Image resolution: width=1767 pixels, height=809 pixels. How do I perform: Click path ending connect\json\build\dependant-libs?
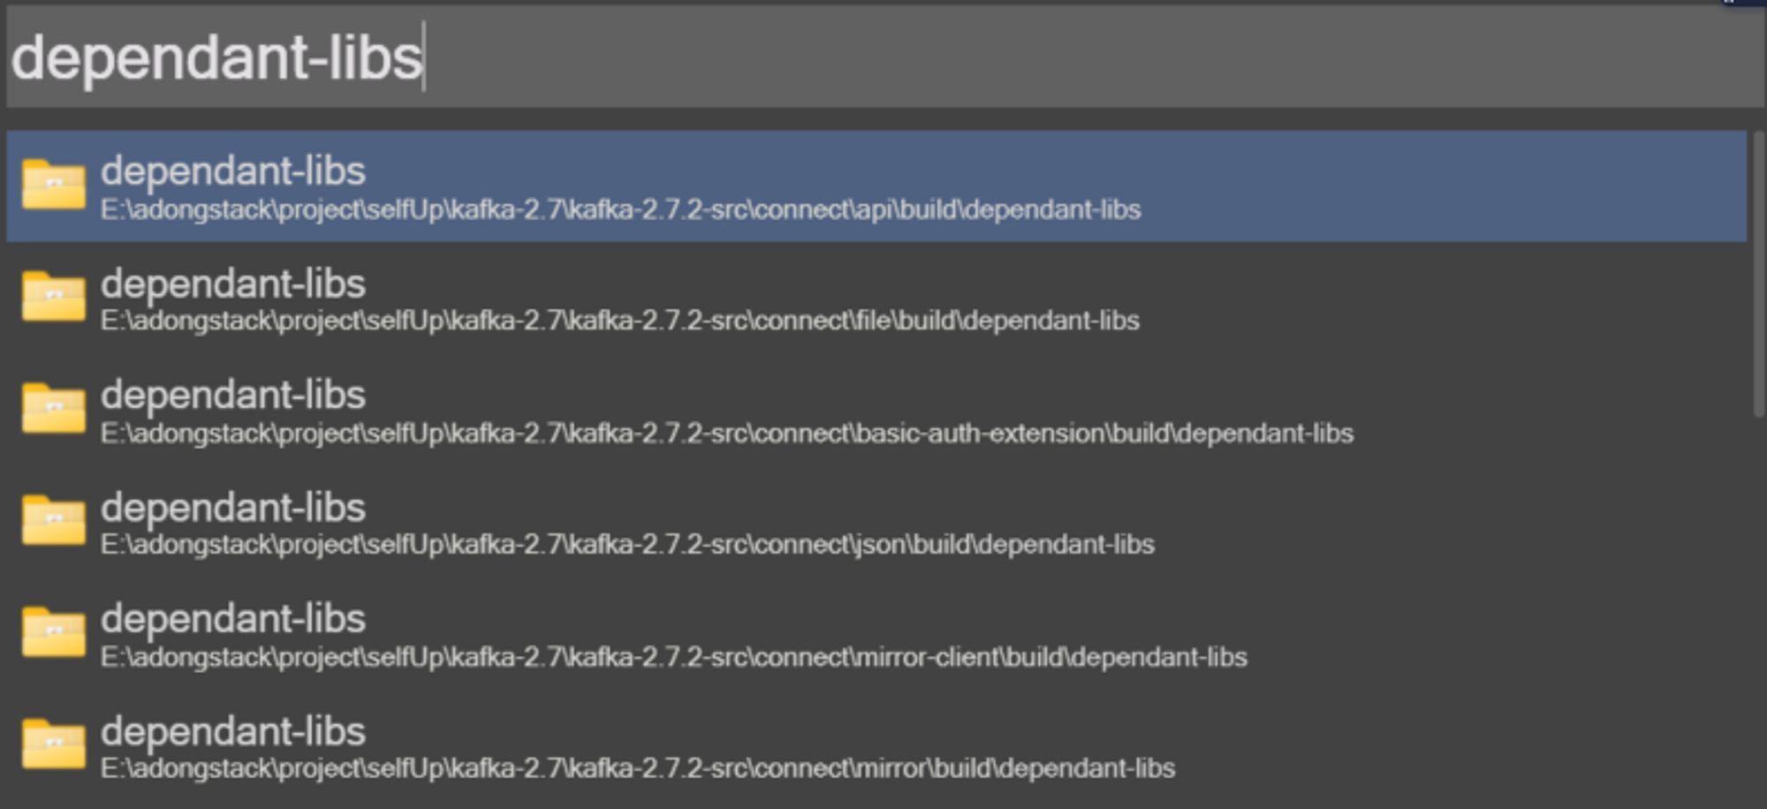point(627,545)
